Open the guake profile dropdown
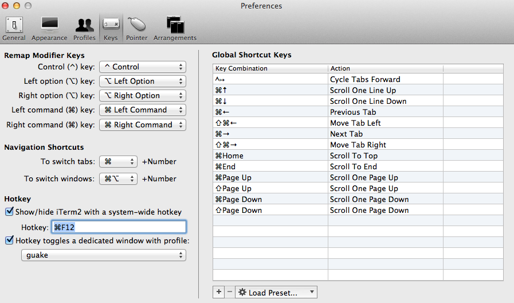Viewport: 514px width, 303px height. [104, 255]
